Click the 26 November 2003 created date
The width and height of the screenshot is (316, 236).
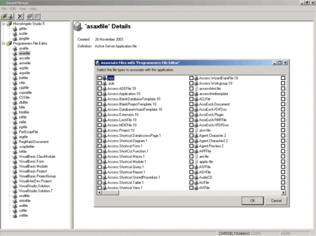point(109,40)
